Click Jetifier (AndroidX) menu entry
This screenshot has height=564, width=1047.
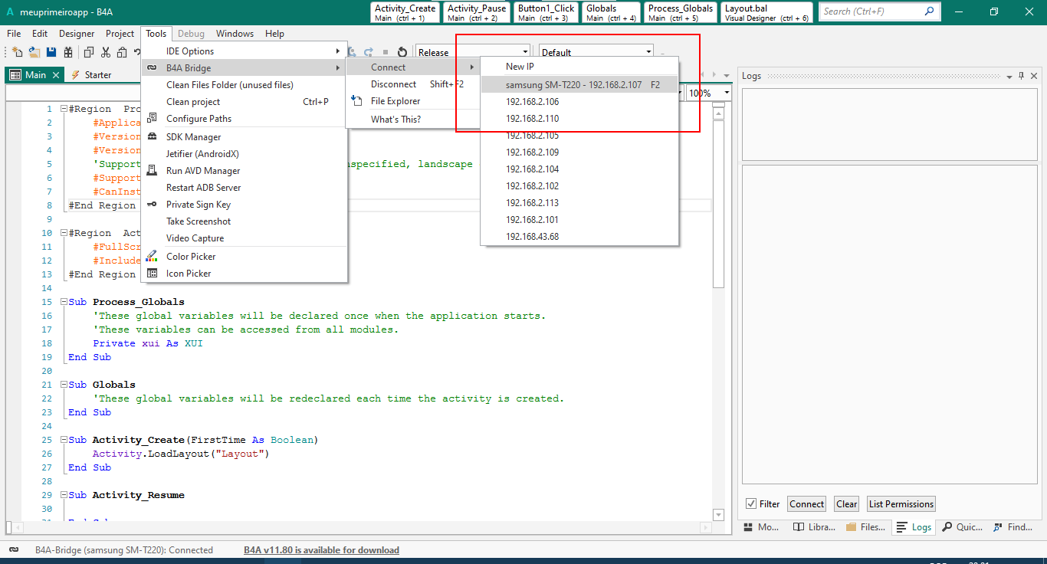pyautogui.click(x=245, y=154)
